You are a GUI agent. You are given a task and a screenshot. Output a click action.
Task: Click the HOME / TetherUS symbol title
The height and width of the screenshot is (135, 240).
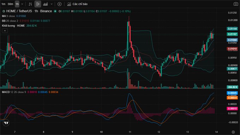click(x=29, y=11)
